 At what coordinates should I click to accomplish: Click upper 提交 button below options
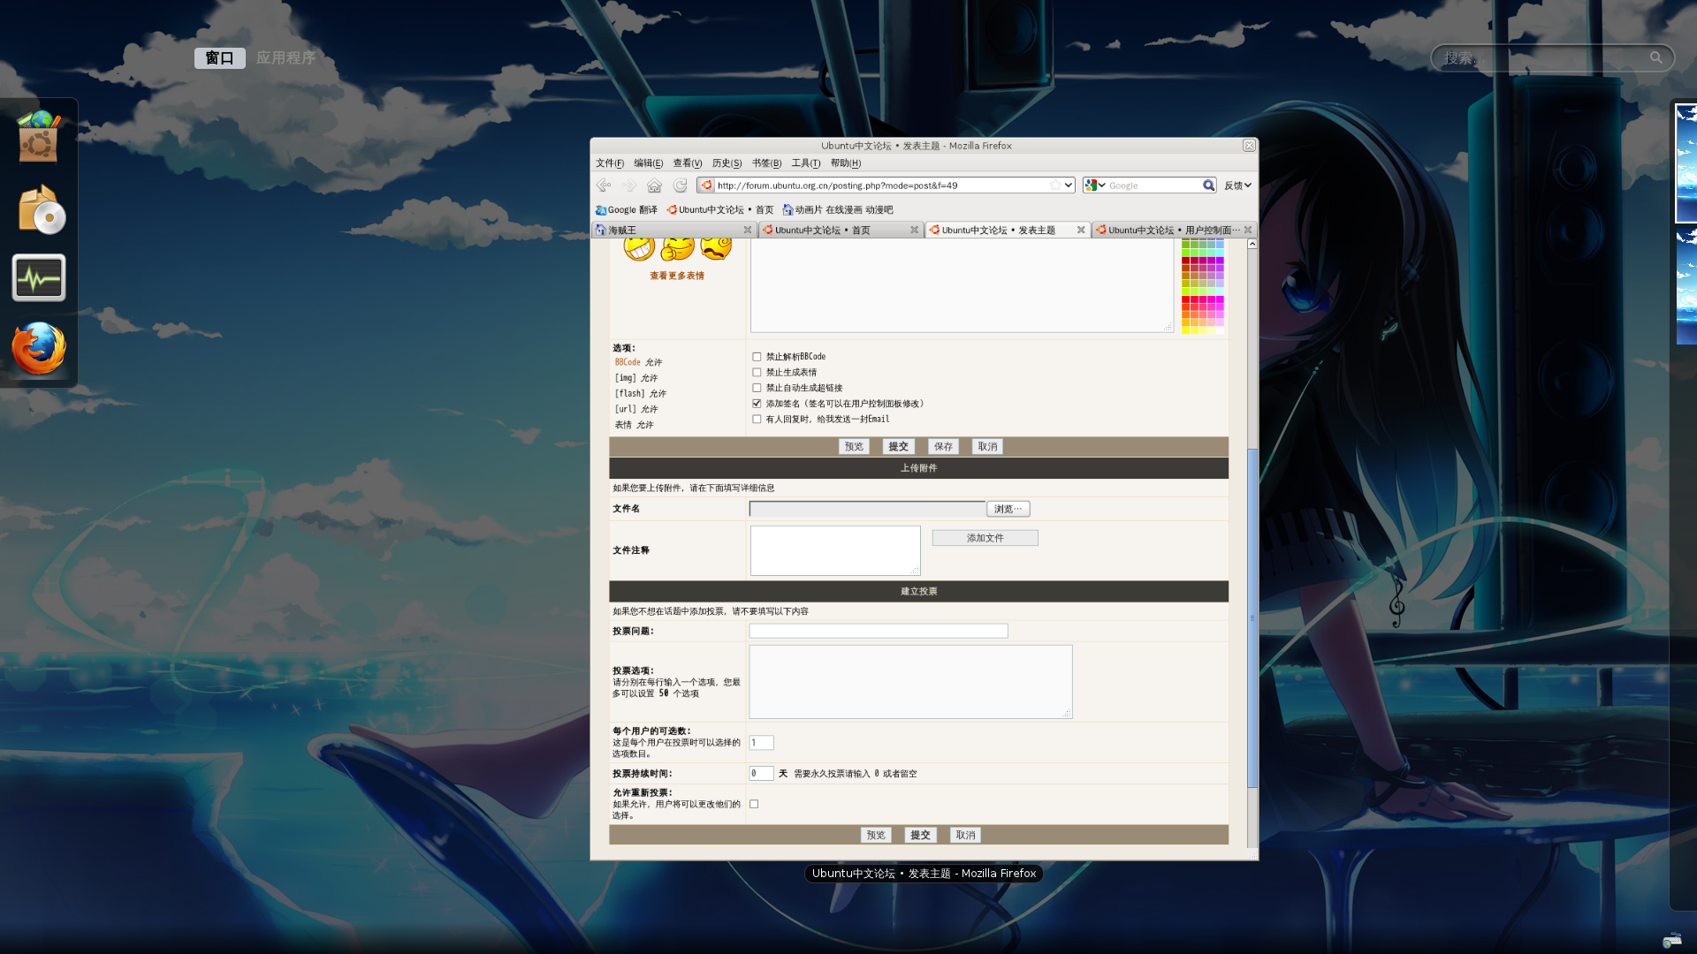click(x=898, y=447)
